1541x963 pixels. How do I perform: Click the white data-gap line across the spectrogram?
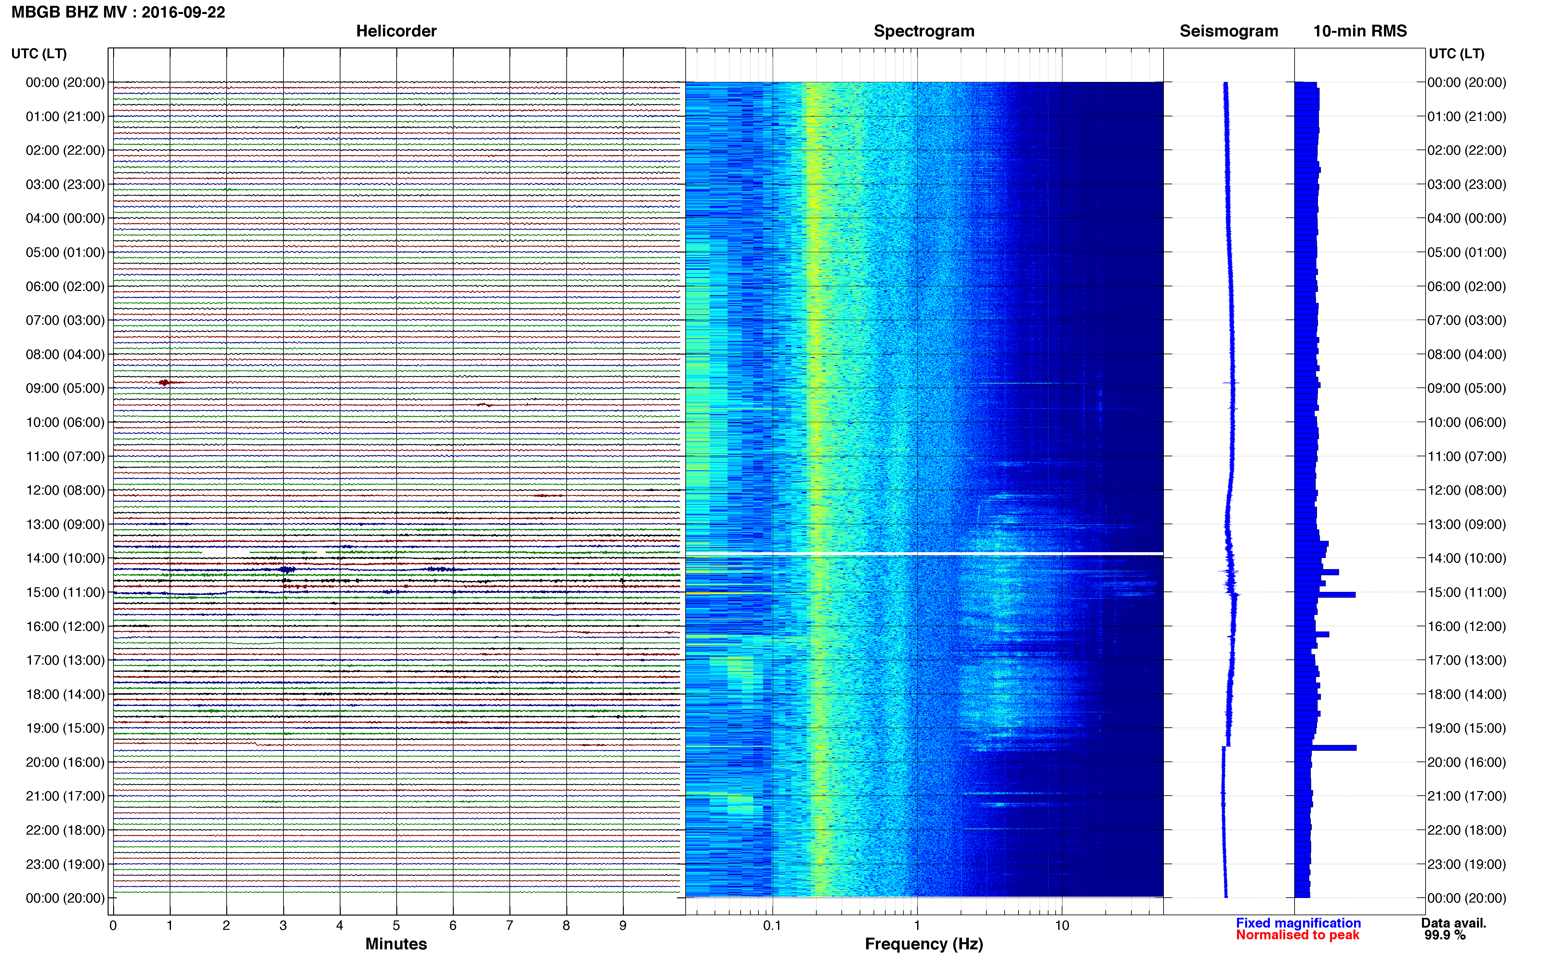pyautogui.click(x=924, y=553)
